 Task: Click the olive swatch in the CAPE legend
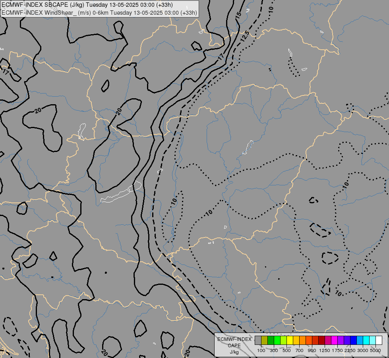265,340
